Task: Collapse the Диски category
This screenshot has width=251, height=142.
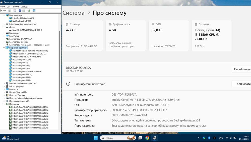Action: click(x=4, y=27)
